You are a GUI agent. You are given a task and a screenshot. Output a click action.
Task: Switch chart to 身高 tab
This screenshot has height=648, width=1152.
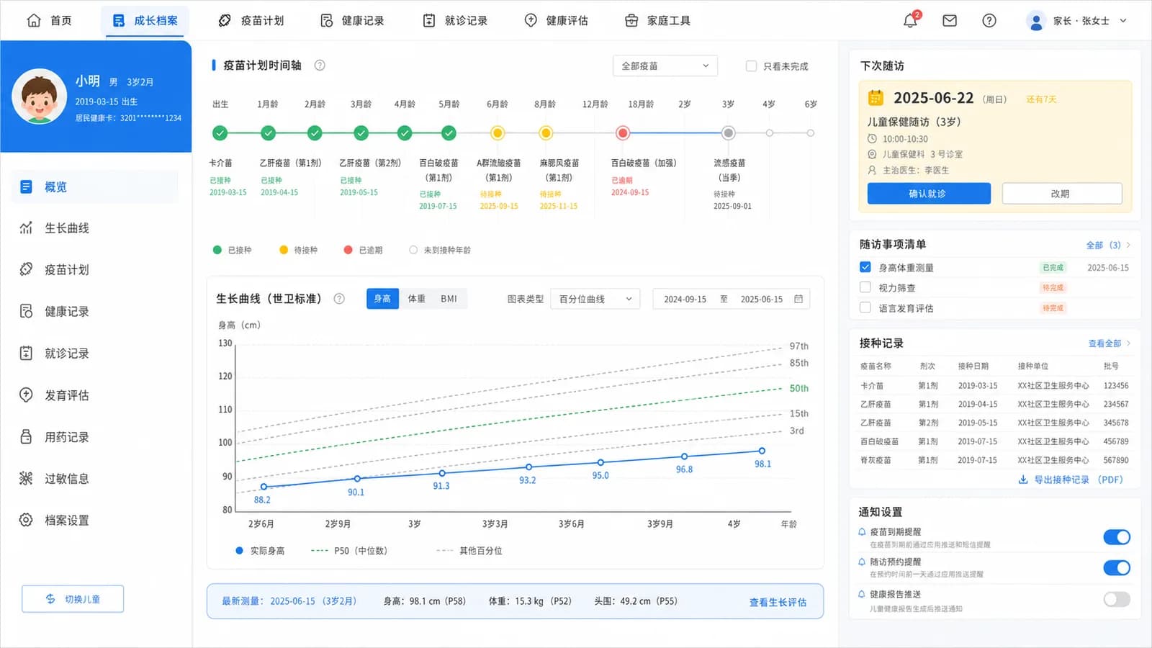(x=382, y=298)
